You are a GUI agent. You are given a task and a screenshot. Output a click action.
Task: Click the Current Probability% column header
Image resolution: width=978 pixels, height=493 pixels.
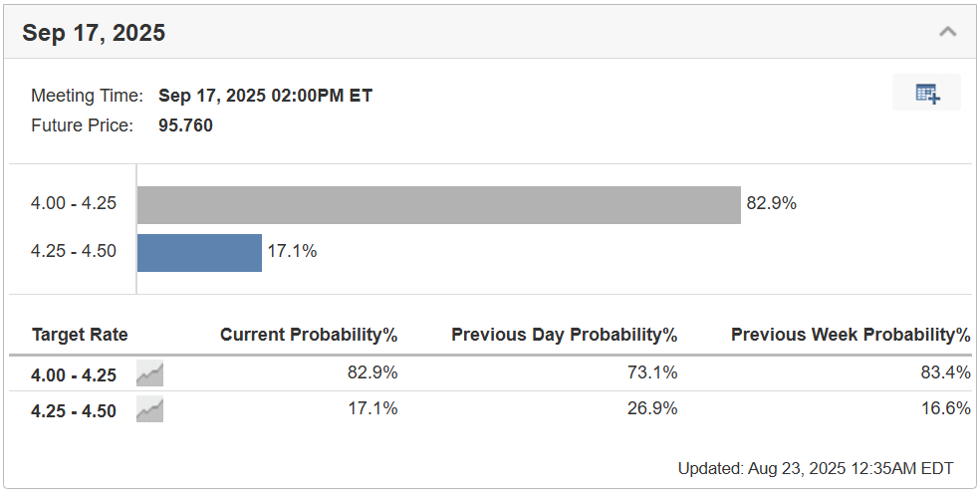tap(309, 335)
